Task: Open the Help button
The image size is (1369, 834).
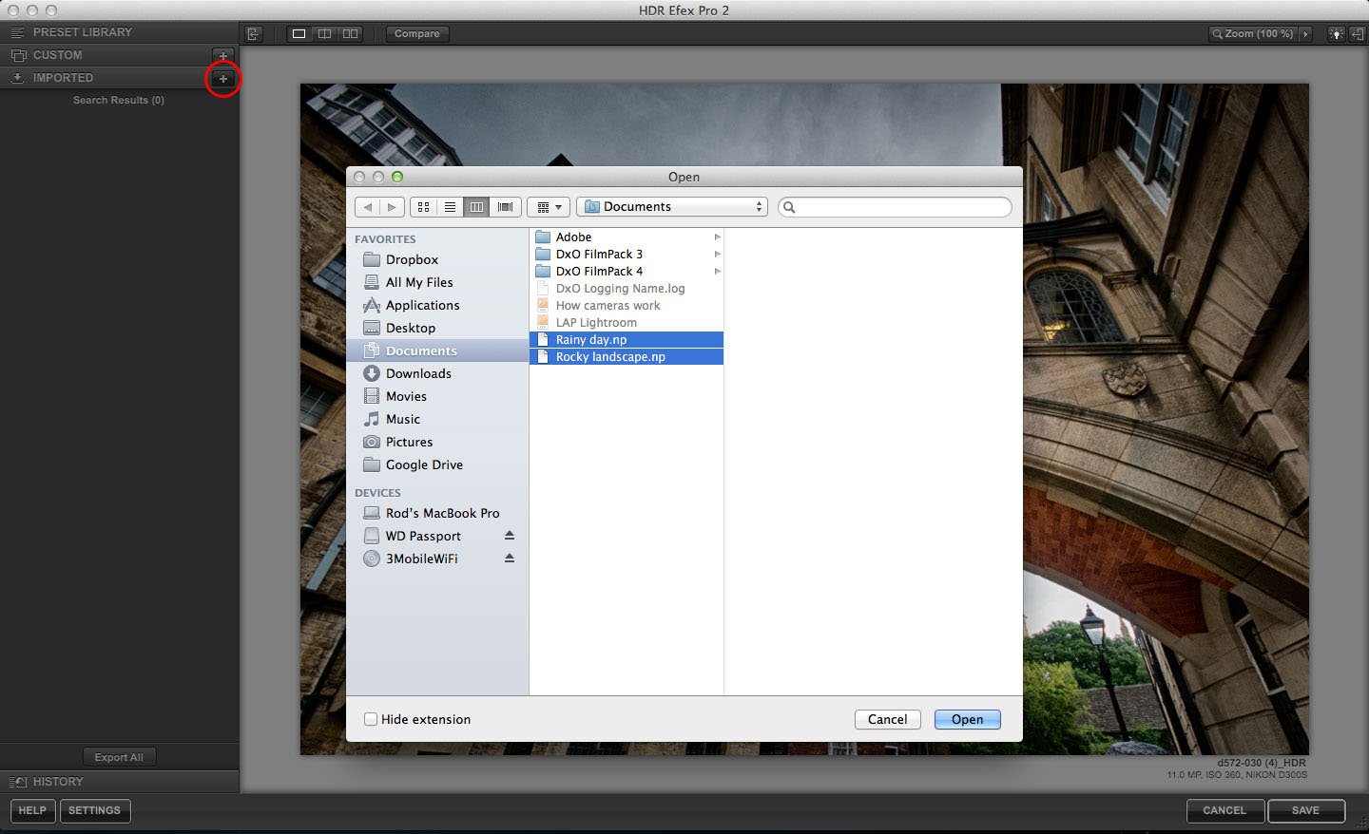Action: (x=32, y=811)
